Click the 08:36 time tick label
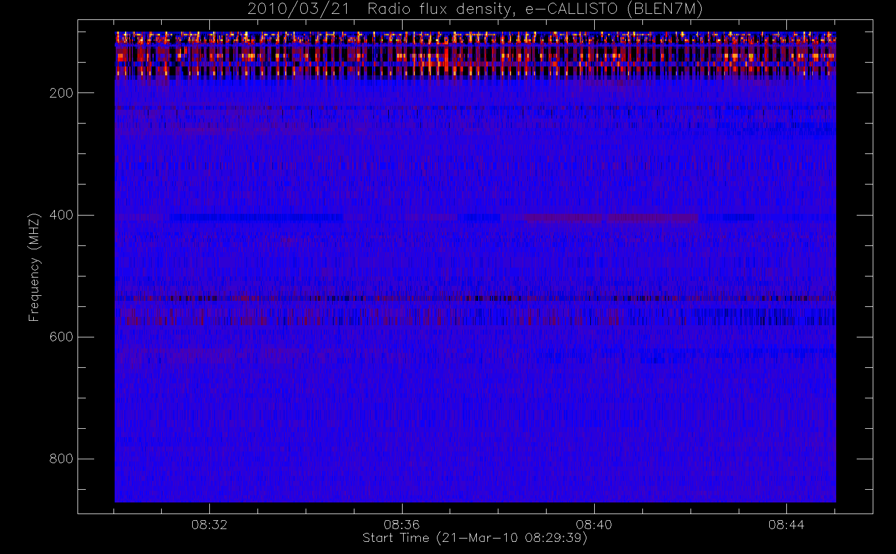The height and width of the screenshot is (554, 896). (401, 525)
